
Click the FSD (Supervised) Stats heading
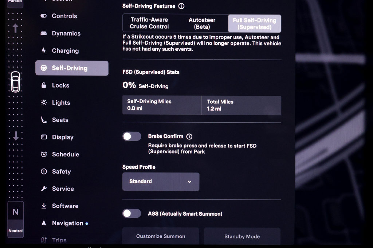151,72
